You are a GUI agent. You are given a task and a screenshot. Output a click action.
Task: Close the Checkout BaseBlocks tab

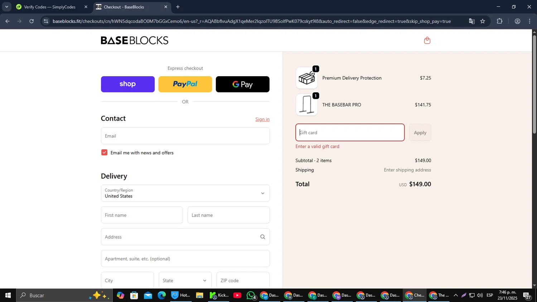click(x=165, y=7)
